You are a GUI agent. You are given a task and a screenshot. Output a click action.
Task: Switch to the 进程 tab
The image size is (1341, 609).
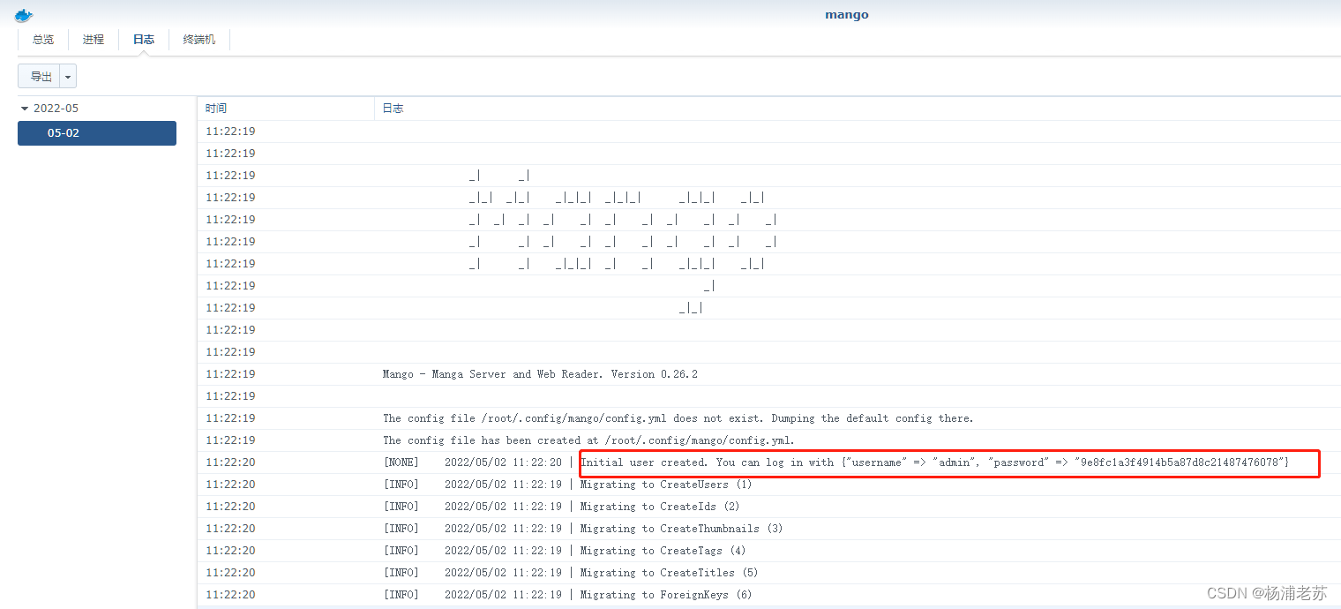click(x=94, y=40)
